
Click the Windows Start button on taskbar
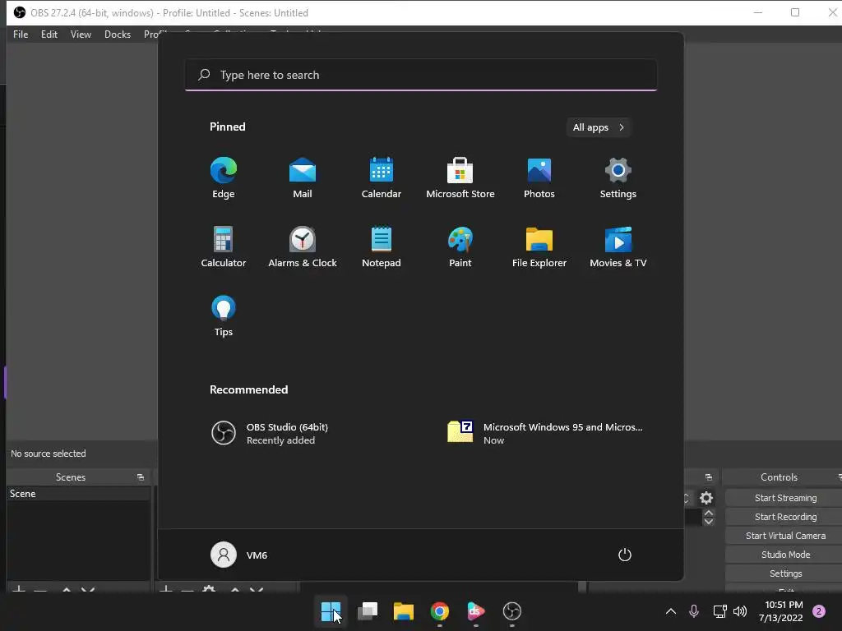point(331,611)
